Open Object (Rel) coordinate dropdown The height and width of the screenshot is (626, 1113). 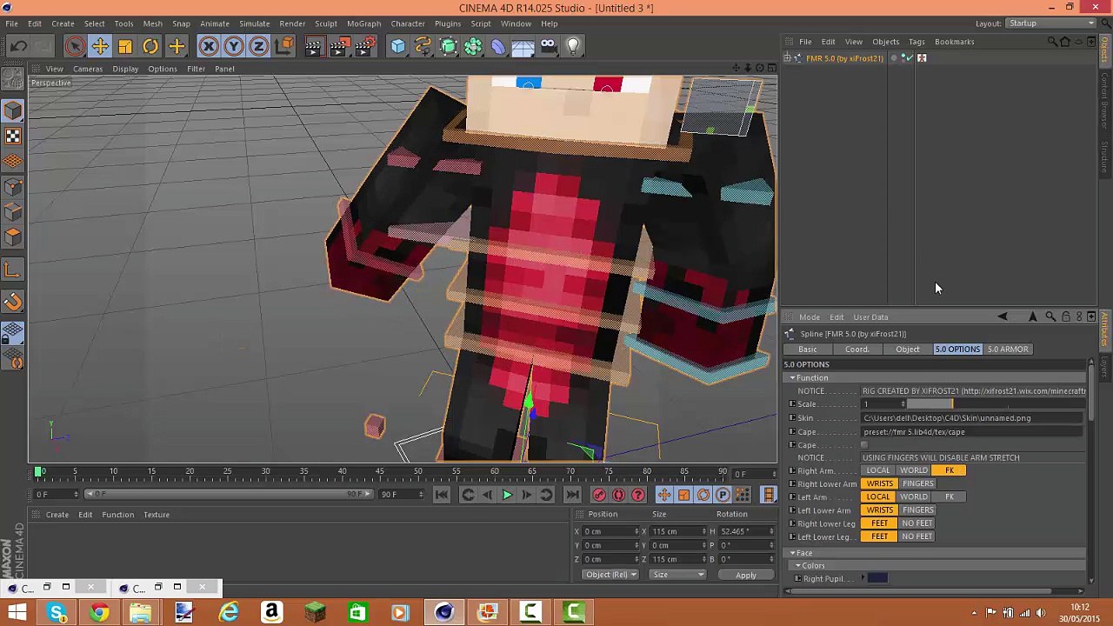611,575
